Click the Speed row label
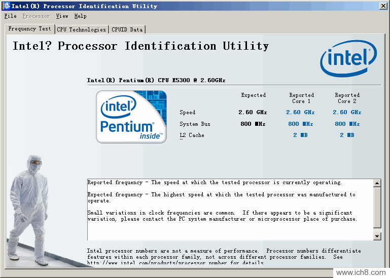This screenshot has width=390, height=278. click(x=187, y=113)
